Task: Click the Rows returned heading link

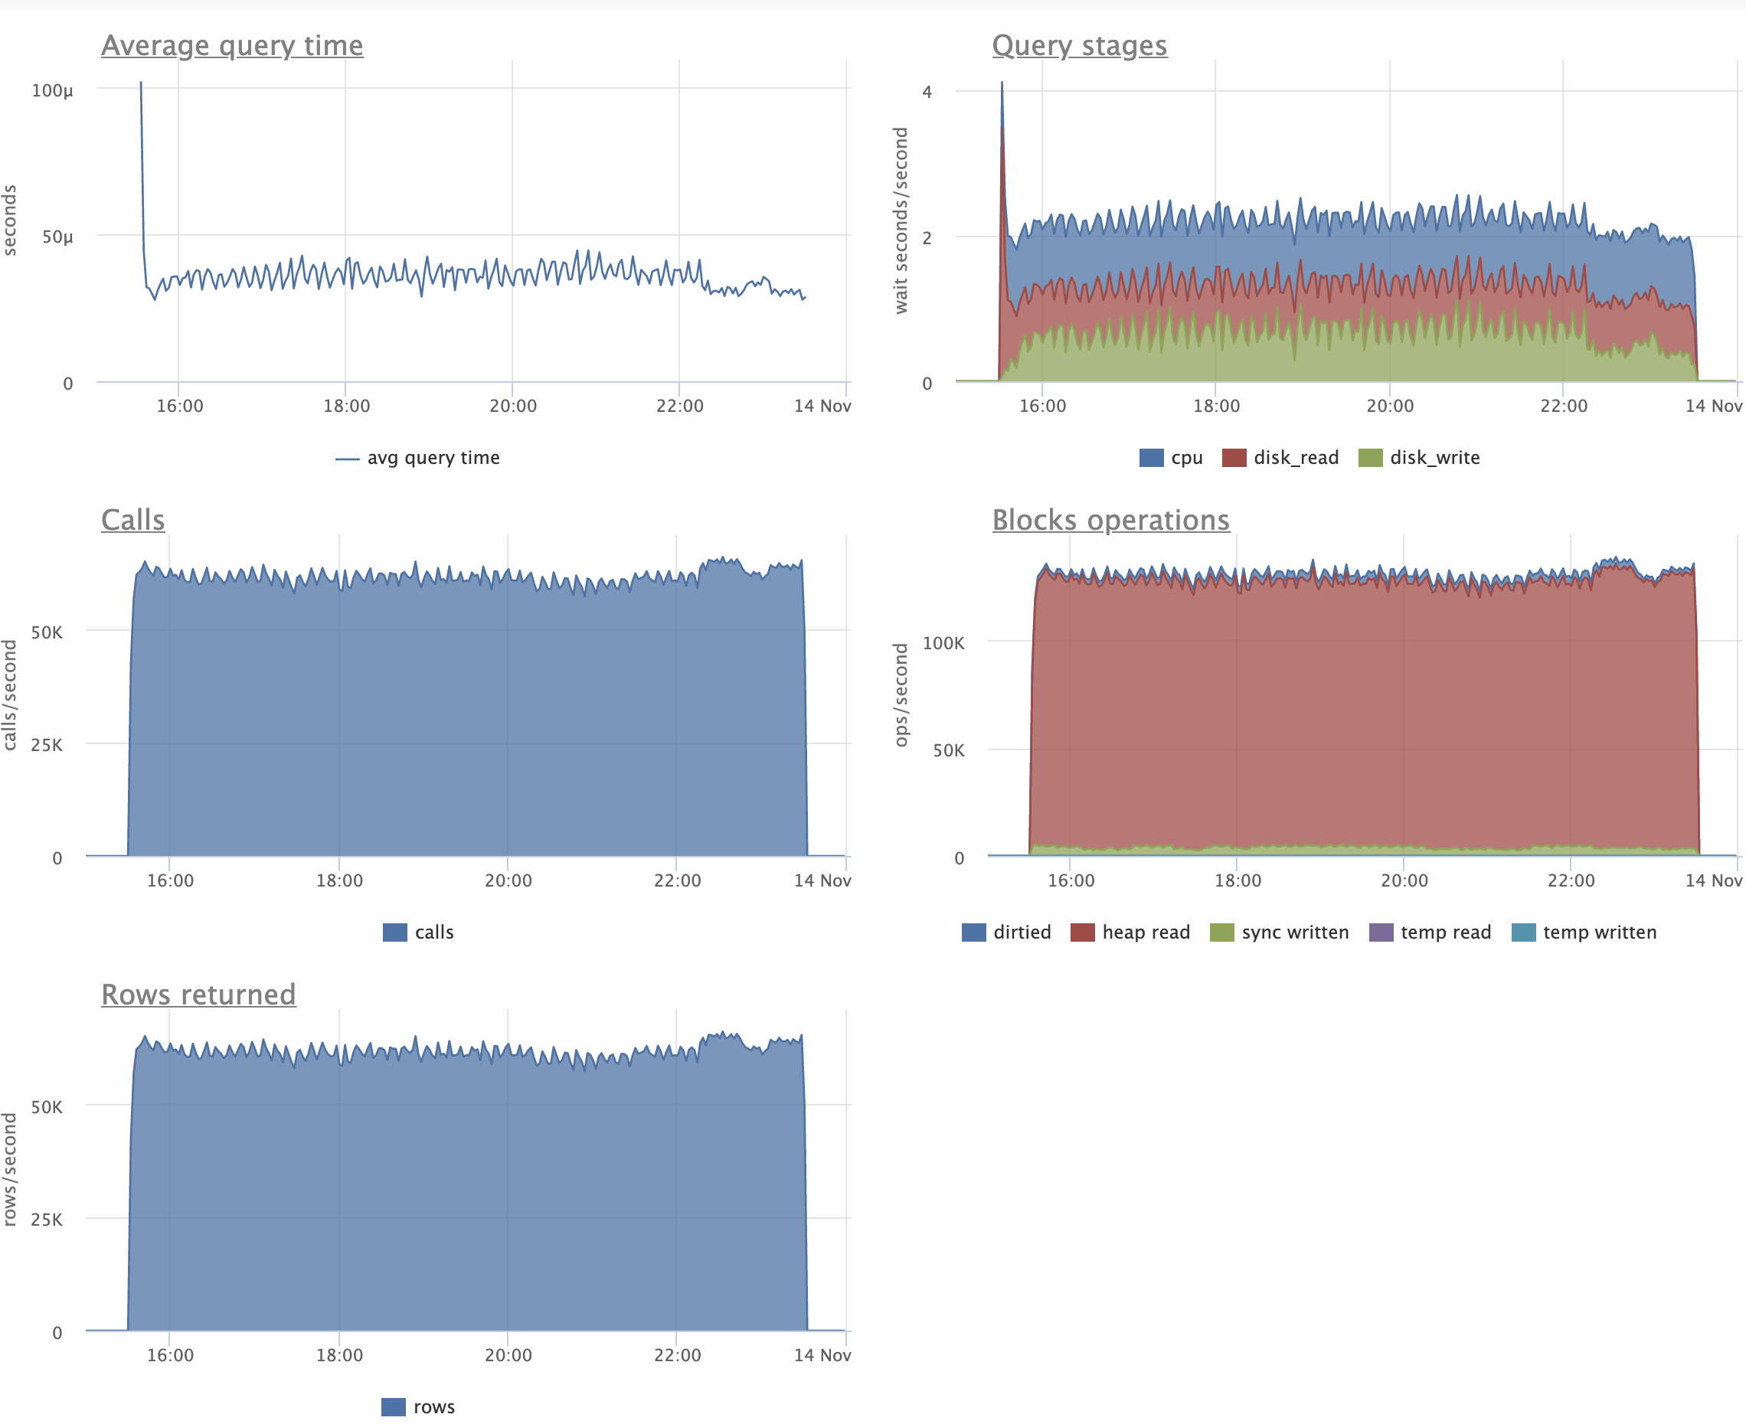Action: [198, 995]
